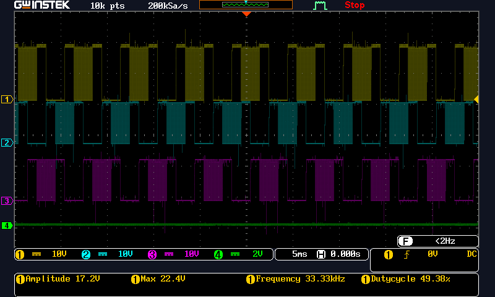This screenshot has height=297, width=495.
Task: Click the channel badge beside Frequency measurement
Action: click(x=251, y=279)
